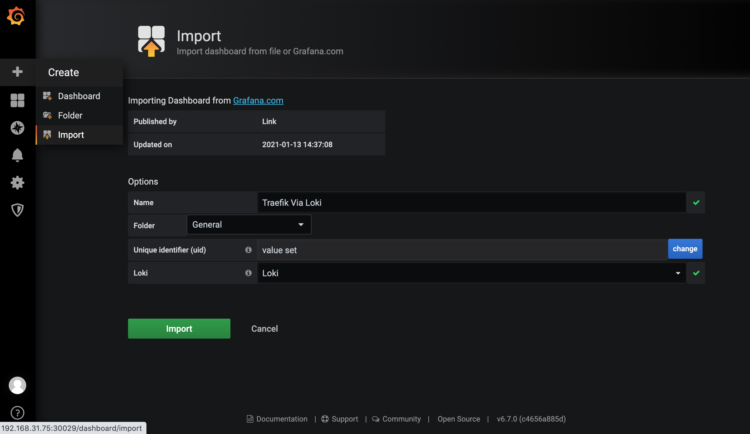750x434 pixels.
Task: Expand the General folder dropdown
Action: pos(249,224)
